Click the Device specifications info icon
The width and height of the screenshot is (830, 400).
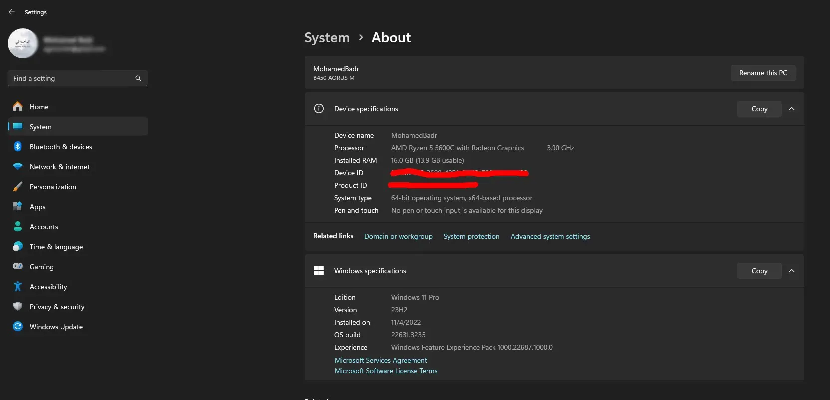pos(319,108)
